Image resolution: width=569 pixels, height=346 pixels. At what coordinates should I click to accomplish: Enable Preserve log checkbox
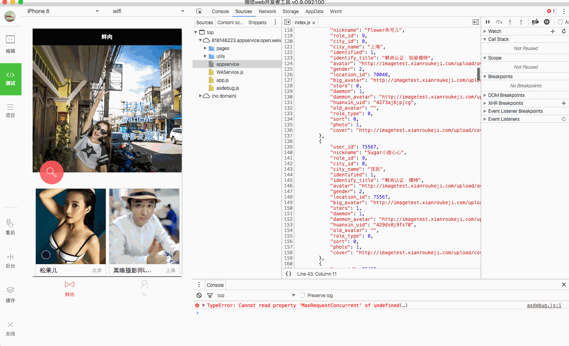(x=303, y=295)
